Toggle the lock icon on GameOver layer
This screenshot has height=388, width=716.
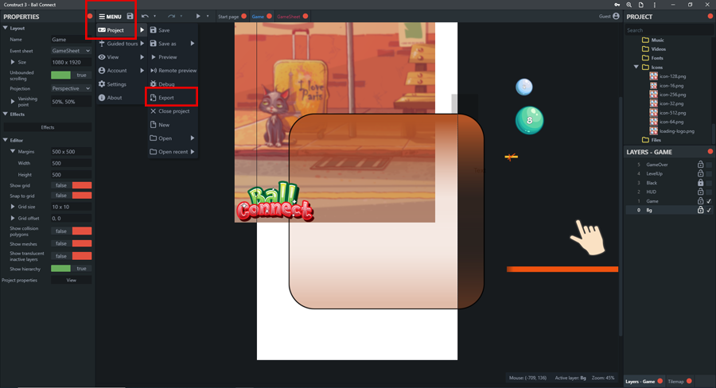coord(700,165)
